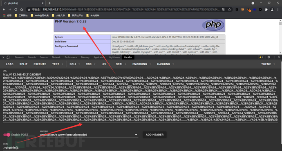Click the PHP logo image
The height and width of the screenshot is (151, 282).
click(213, 25)
